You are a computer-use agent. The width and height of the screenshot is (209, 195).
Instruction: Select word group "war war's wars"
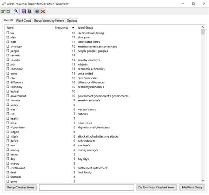[x=86, y=109]
